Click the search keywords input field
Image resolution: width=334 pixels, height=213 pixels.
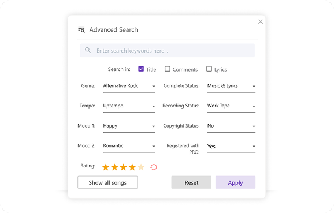pyautogui.click(x=167, y=50)
